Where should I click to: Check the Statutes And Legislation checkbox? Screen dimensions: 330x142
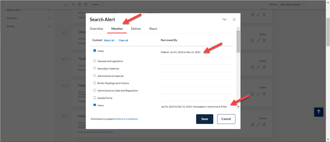[95, 61]
